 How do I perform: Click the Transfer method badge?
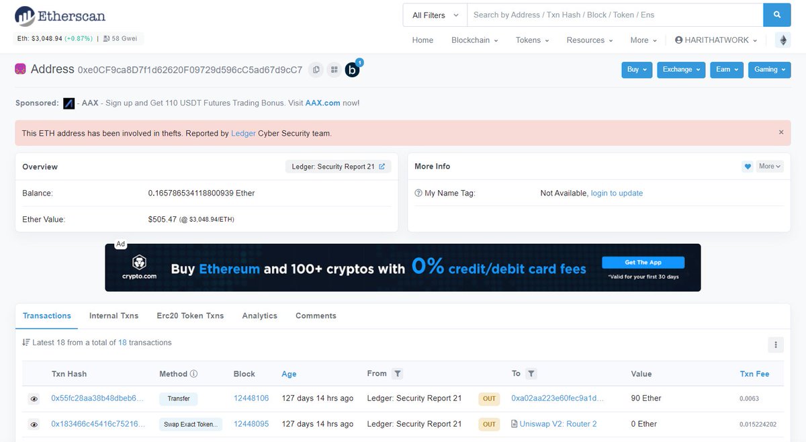[179, 398]
